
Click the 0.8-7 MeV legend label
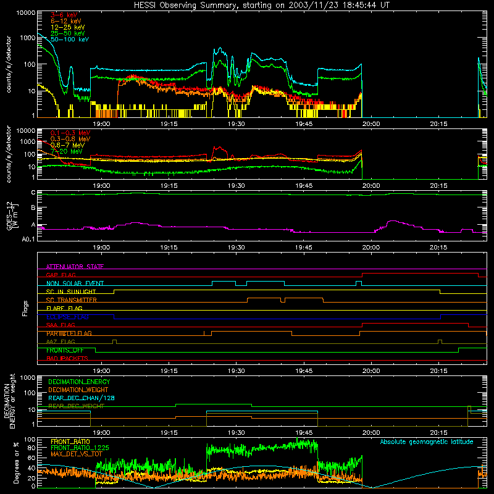click(67, 145)
